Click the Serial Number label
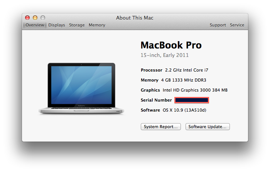Screen dimensions: 270x172 (x=156, y=100)
